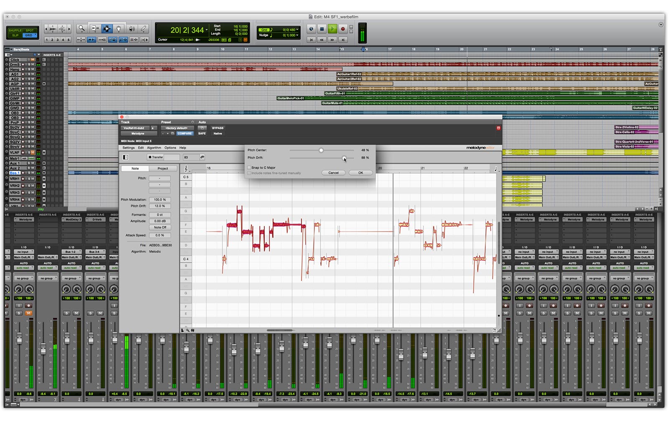Viewport: 669px width, 421px height.
Task: Open the factory default preset dropdown
Action: [177, 128]
